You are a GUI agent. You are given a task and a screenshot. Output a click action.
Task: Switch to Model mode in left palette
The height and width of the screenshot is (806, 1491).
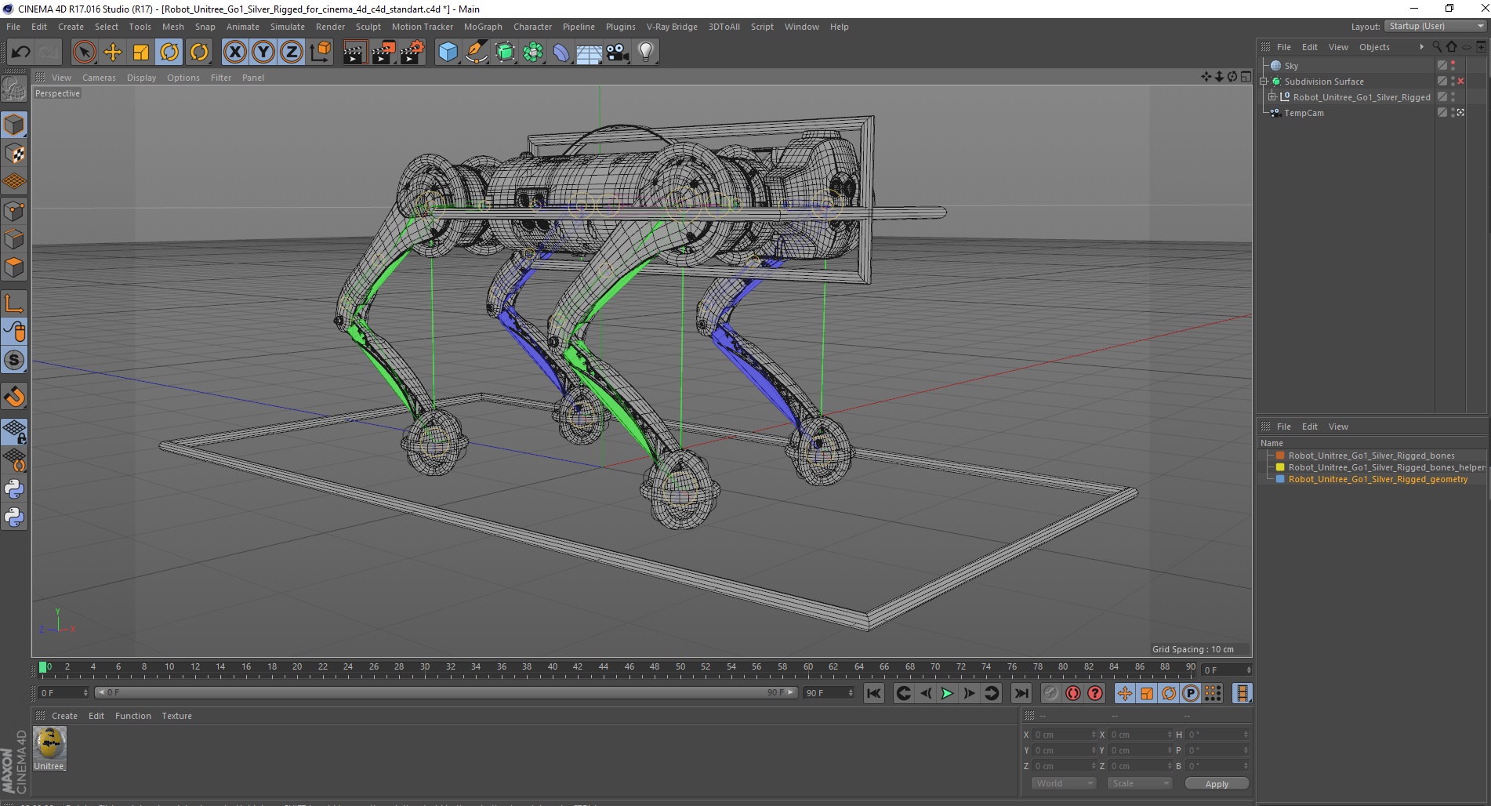(x=14, y=125)
